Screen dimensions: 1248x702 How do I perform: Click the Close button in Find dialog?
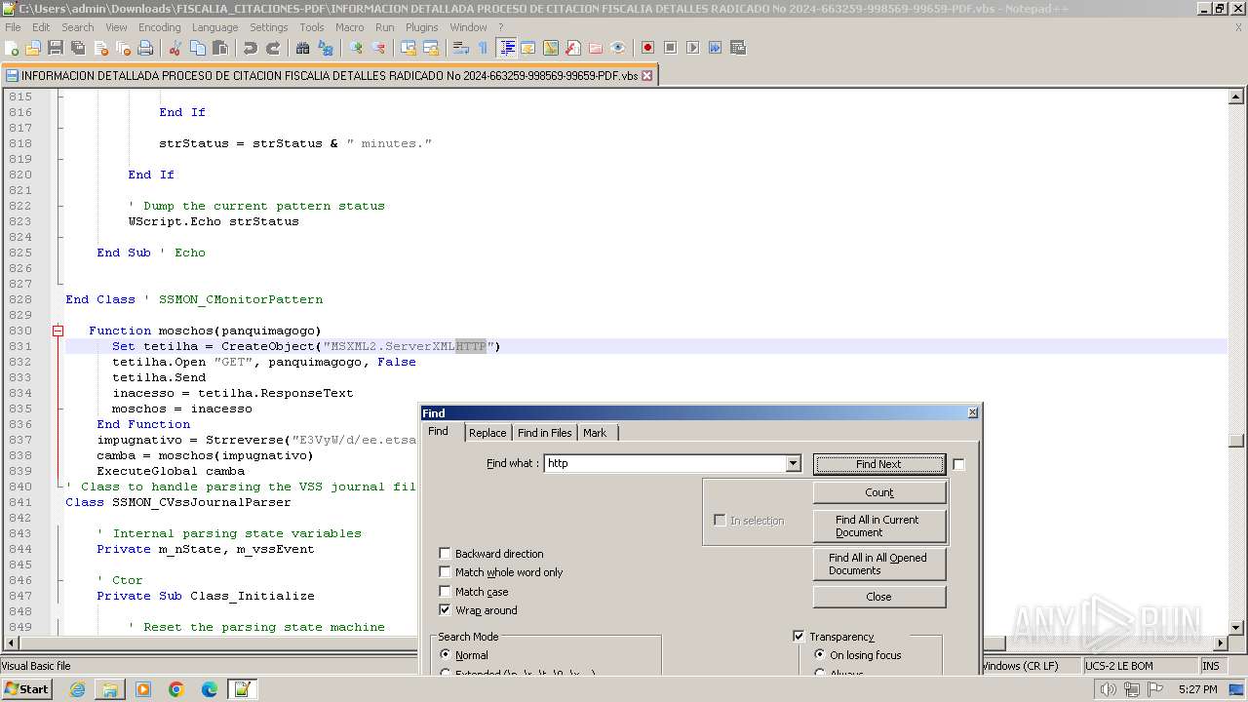[x=879, y=597]
